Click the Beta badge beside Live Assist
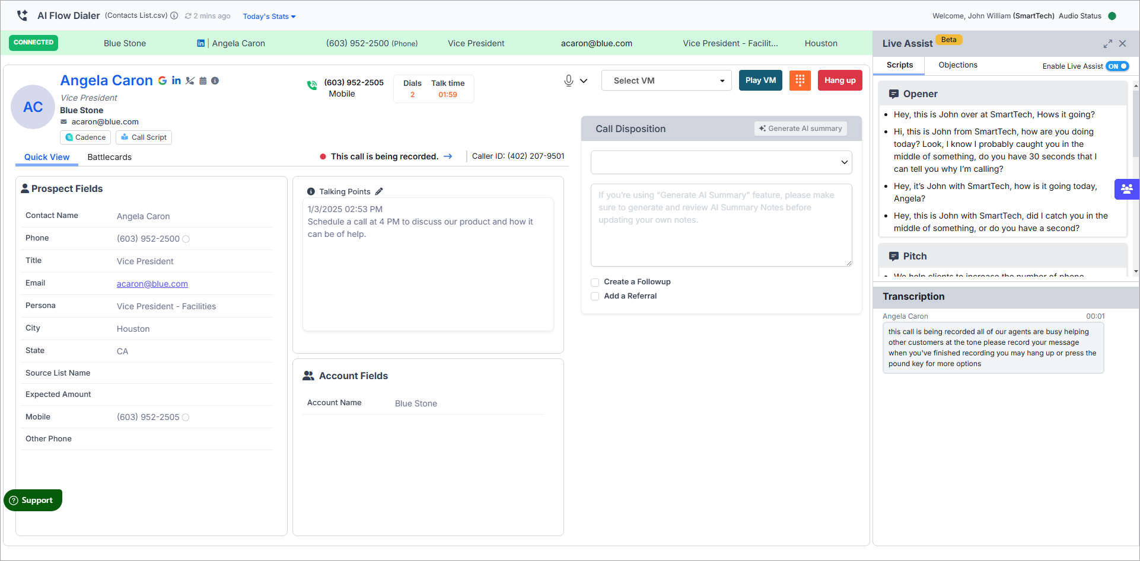Viewport: 1140px width, 561px height. point(948,40)
